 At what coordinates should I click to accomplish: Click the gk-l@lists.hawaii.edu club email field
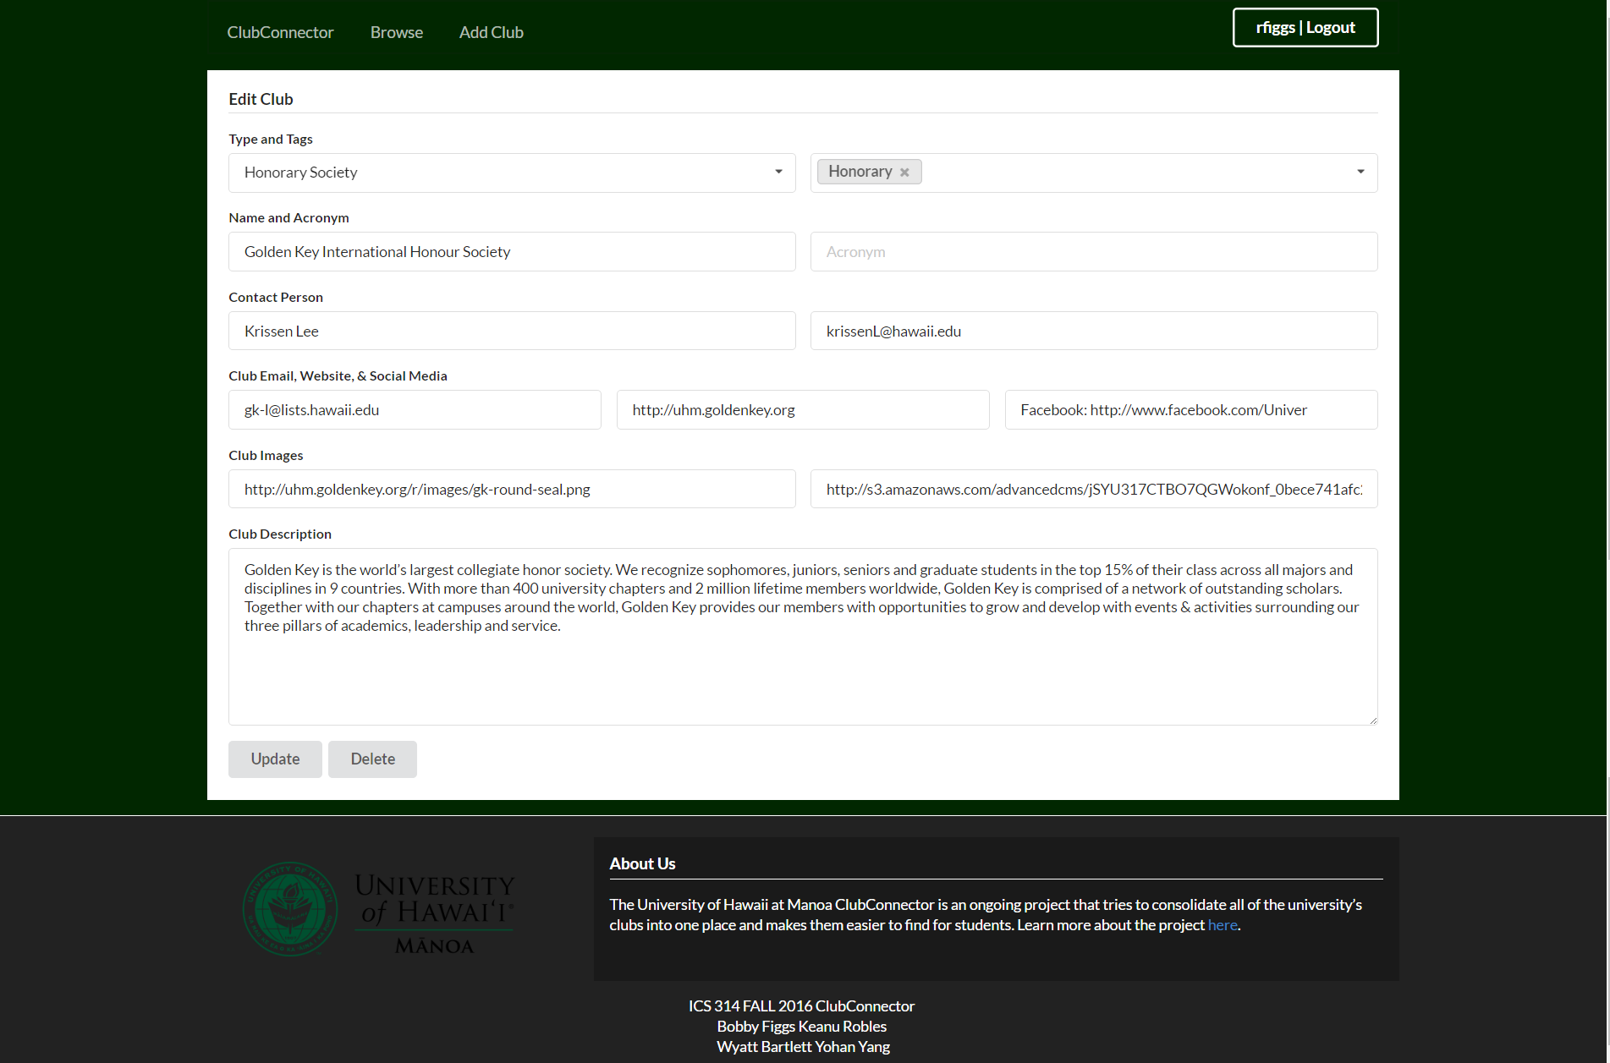click(x=415, y=410)
